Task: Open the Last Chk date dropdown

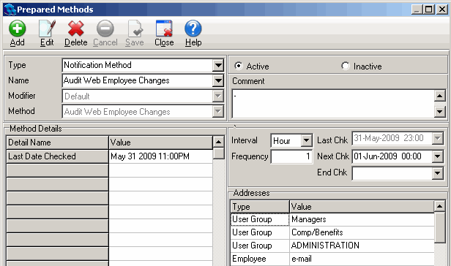Action: click(438, 138)
